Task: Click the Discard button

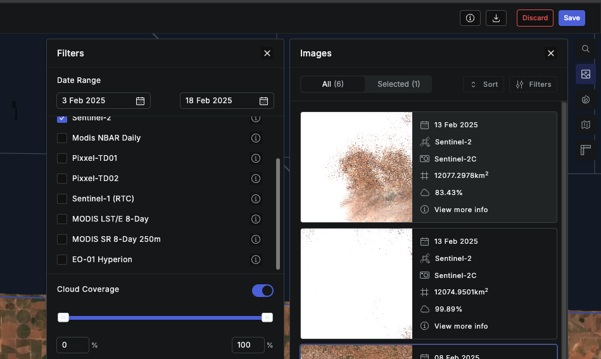Action: (x=535, y=18)
